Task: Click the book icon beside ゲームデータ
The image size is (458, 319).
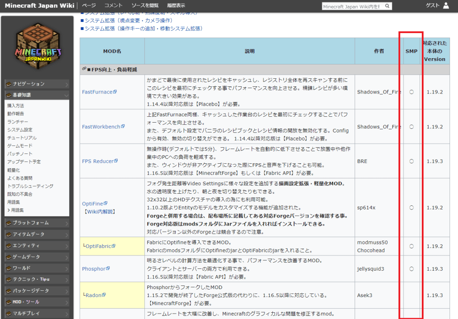Action: (x=9, y=257)
